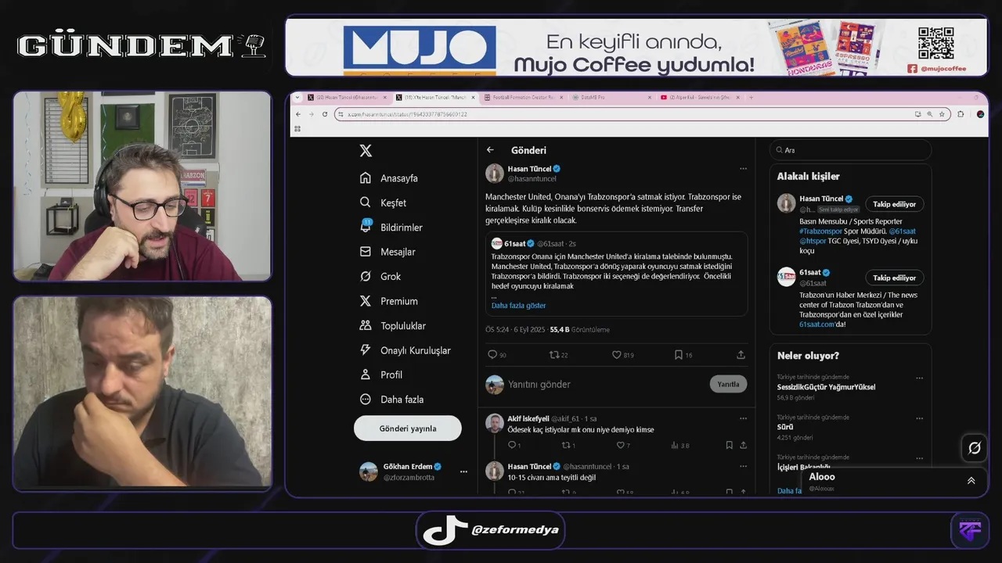
Task: Open the Grok floating button
Action: click(975, 448)
